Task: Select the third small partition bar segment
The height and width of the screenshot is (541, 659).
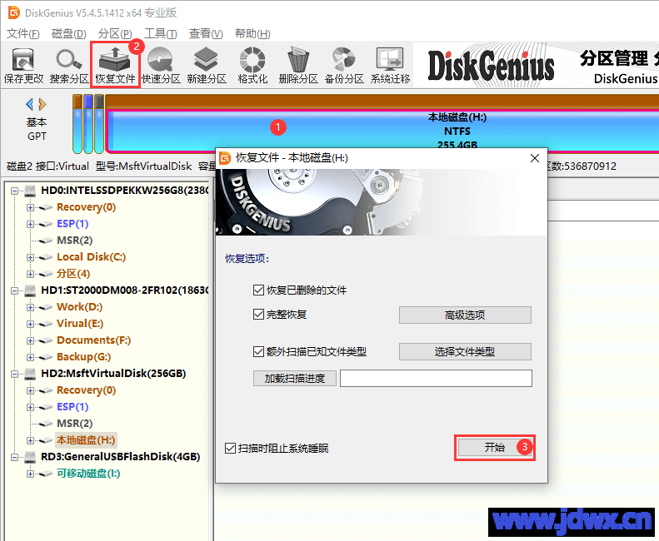Action: [x=99, y=124]
